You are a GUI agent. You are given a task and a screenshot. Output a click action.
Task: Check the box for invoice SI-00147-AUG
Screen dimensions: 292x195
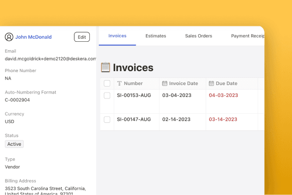(107, 119)
